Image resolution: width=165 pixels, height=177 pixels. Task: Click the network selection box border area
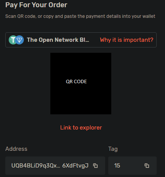(81, 40)
